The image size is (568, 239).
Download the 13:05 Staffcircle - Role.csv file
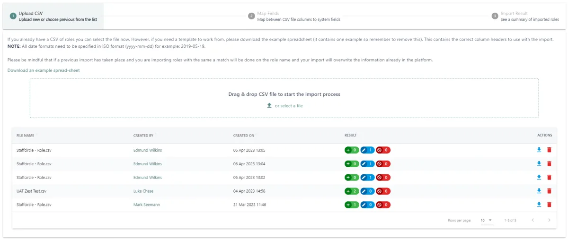point(539,150)
